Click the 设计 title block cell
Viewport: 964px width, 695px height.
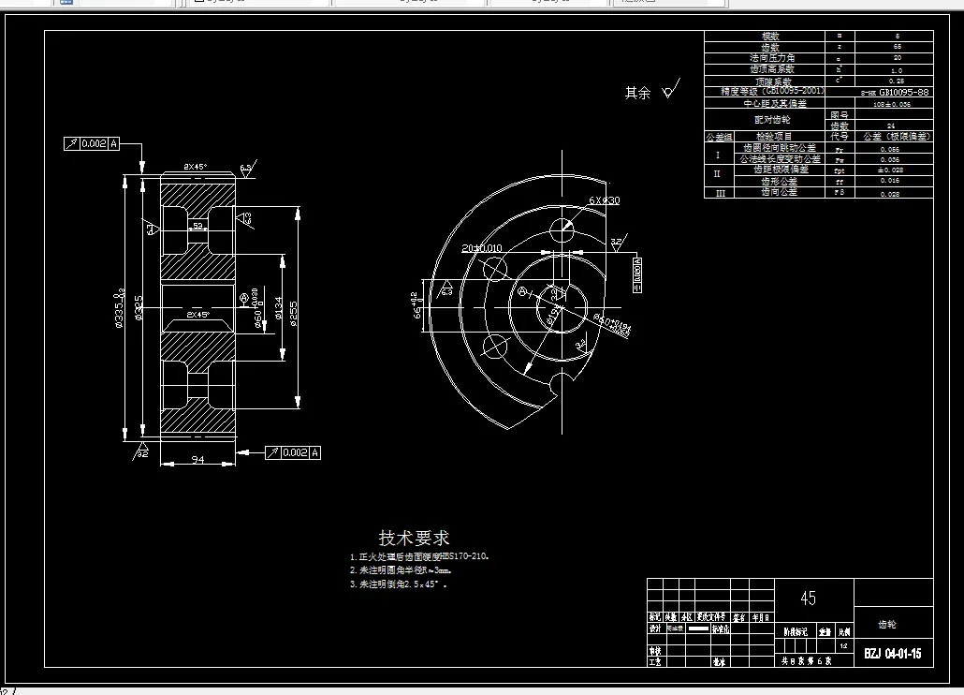coord(655,628)
